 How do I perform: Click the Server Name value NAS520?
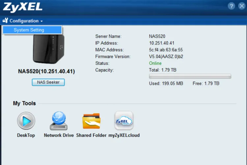click(156, 36)
